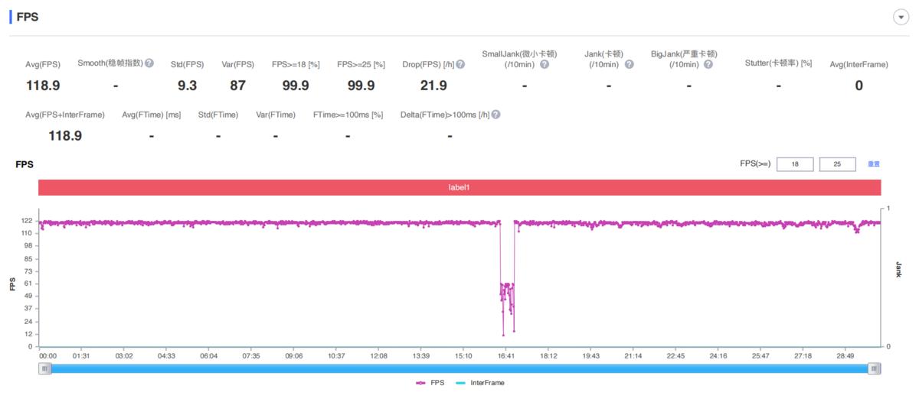Click the left handle of the time range slider
The width and height of the screenshot is (919, 402).
click(x=45, y=368)
